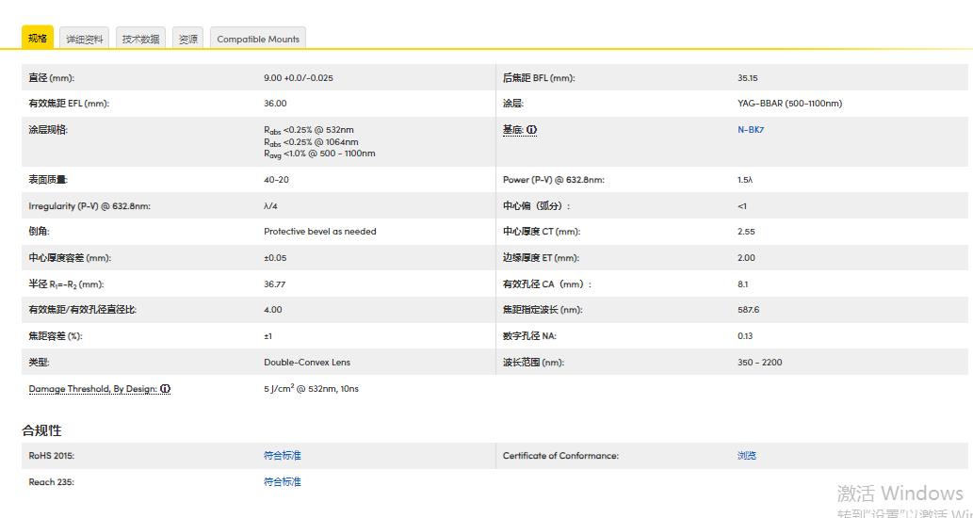973x518 pixels.
Task: Click the info icon next to 基底
Action: coord(532,130)
